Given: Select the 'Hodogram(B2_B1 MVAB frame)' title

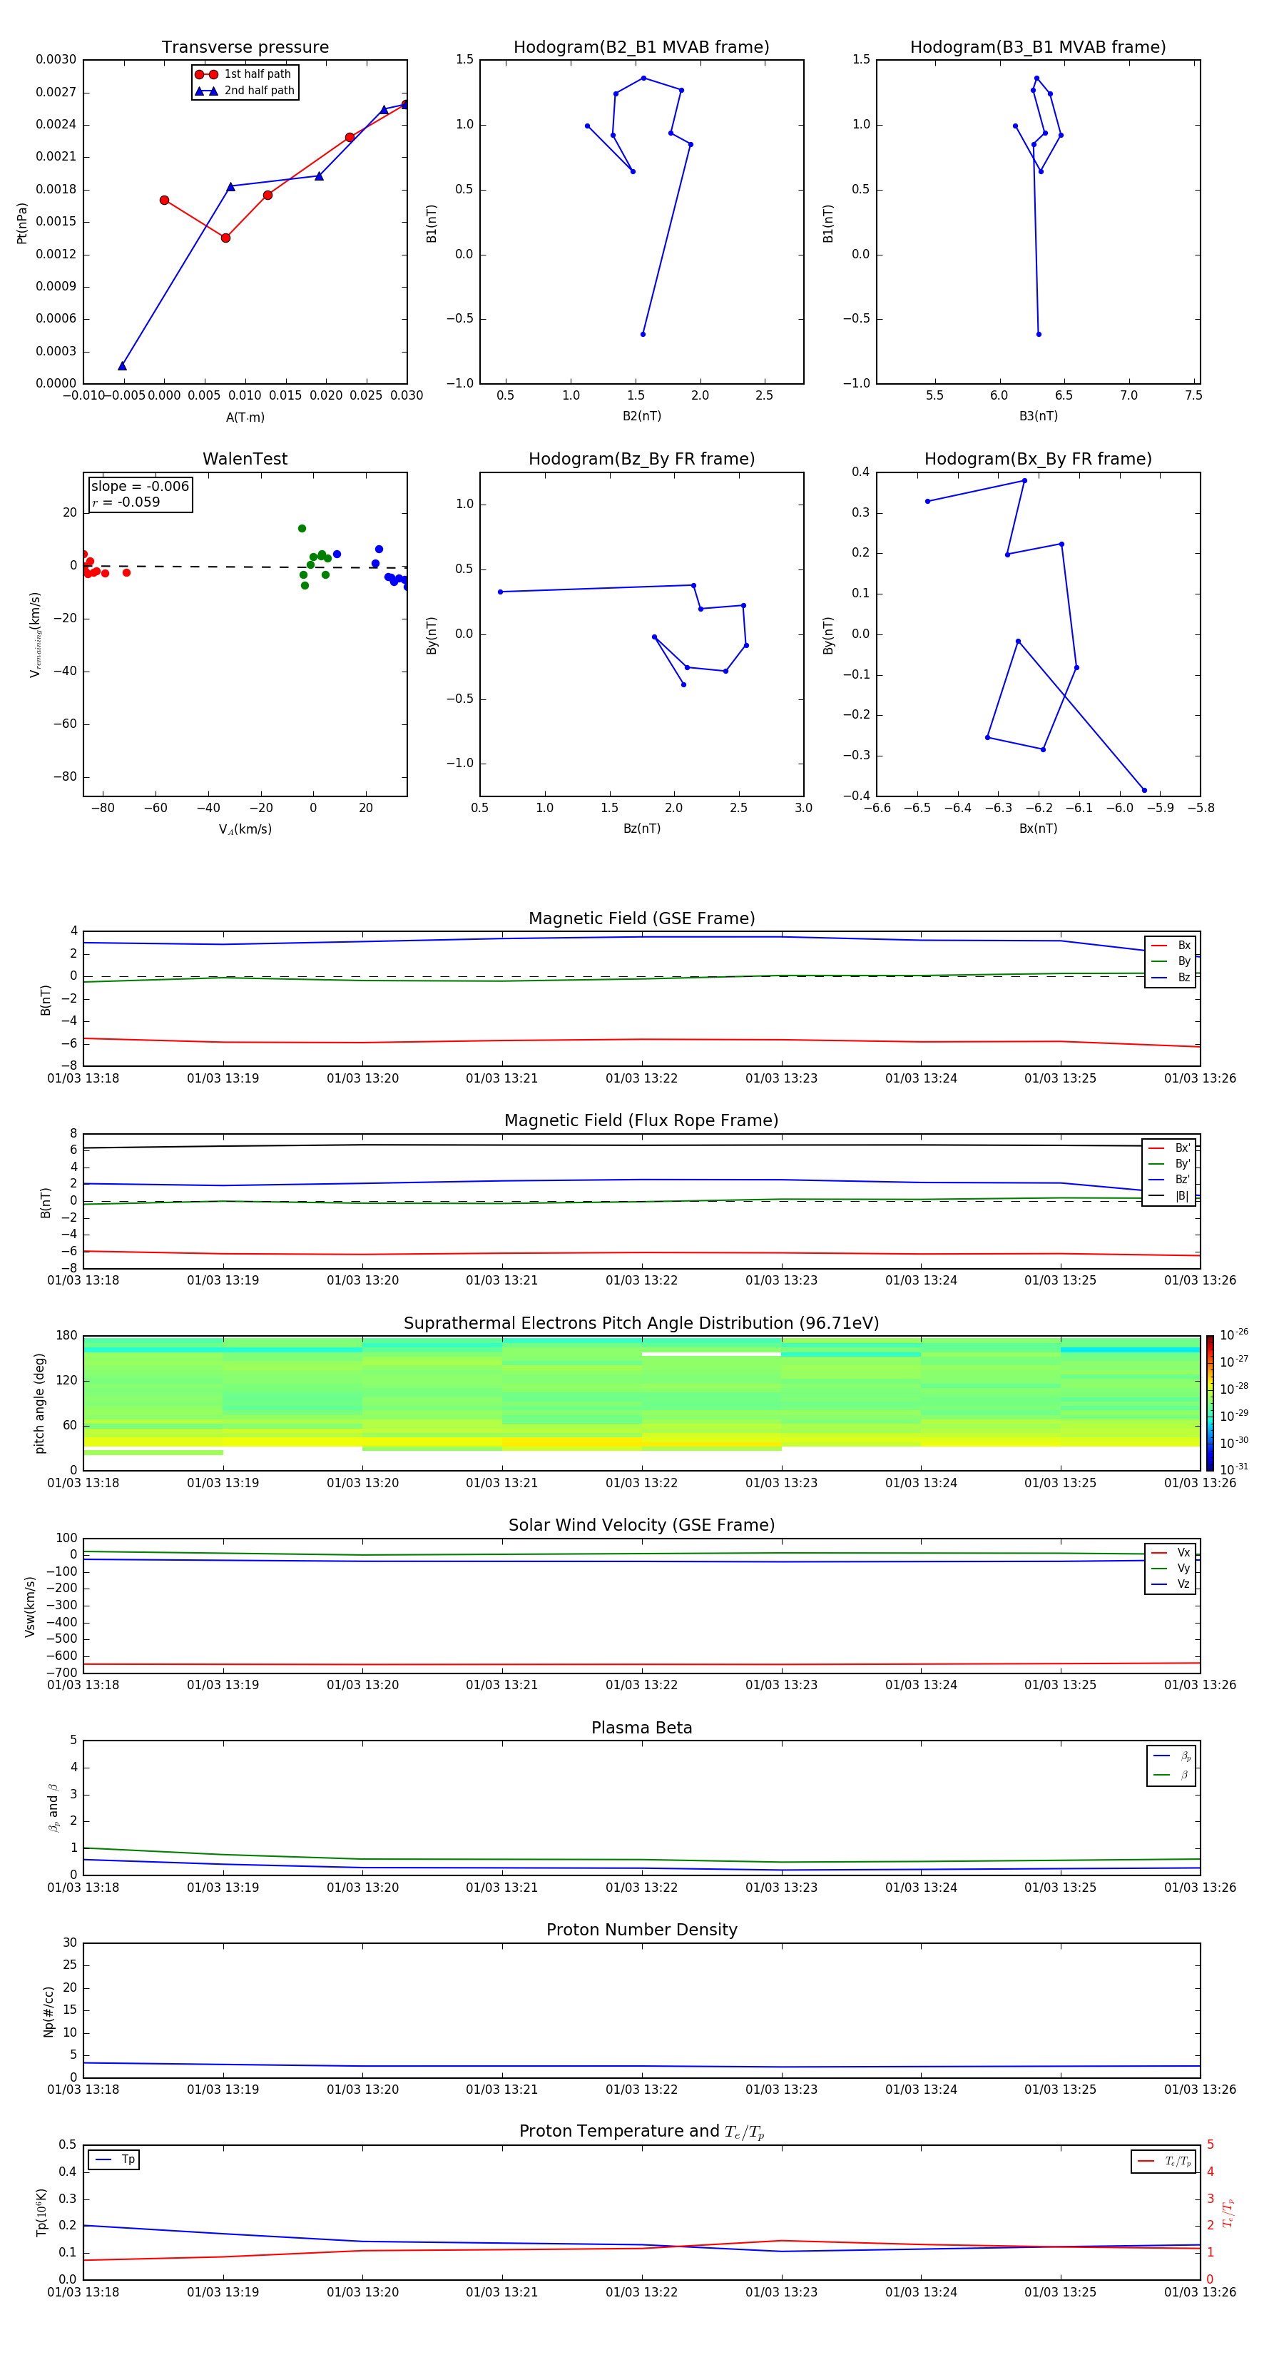Looking at the screenshot, I should click(x=641, y=48).
